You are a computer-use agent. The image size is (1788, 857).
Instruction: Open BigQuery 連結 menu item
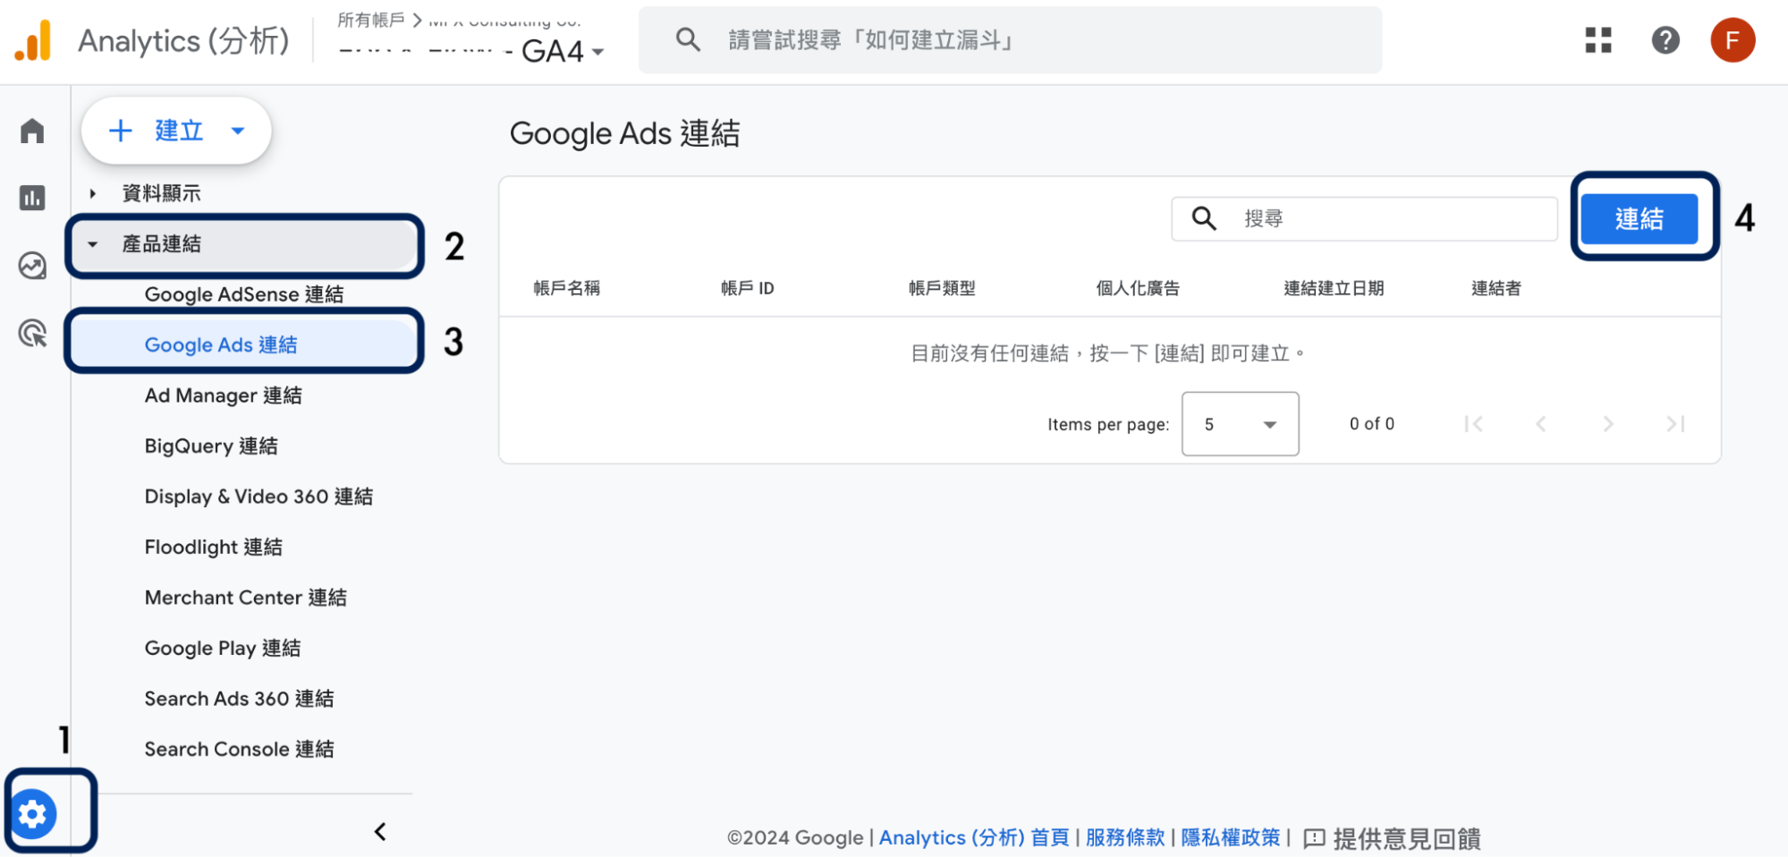point(211,446)
